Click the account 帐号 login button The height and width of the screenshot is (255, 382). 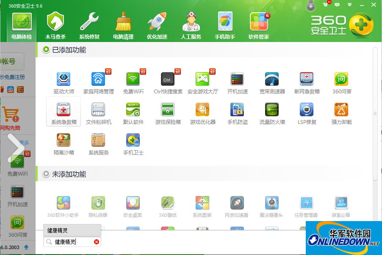click(x=12, y=61)
